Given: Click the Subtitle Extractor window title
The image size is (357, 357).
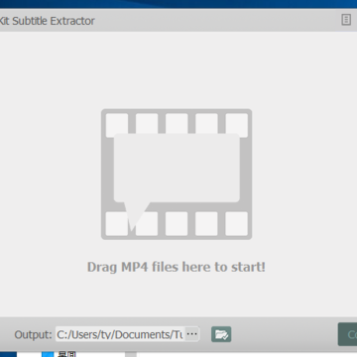Looking at the screenshot, I should [48, 21].
